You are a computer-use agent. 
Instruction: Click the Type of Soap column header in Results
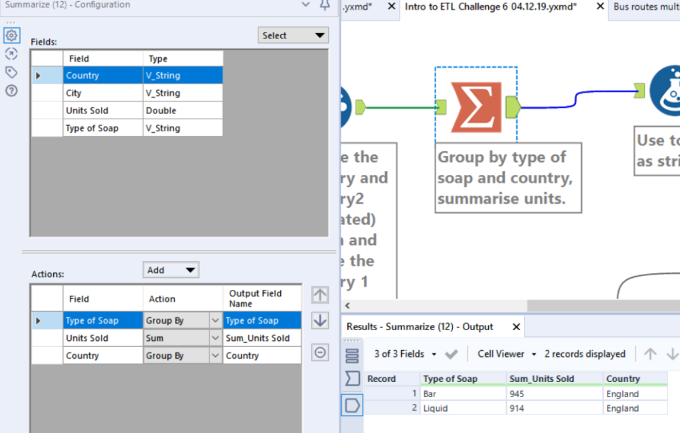(x=463, y=379)
